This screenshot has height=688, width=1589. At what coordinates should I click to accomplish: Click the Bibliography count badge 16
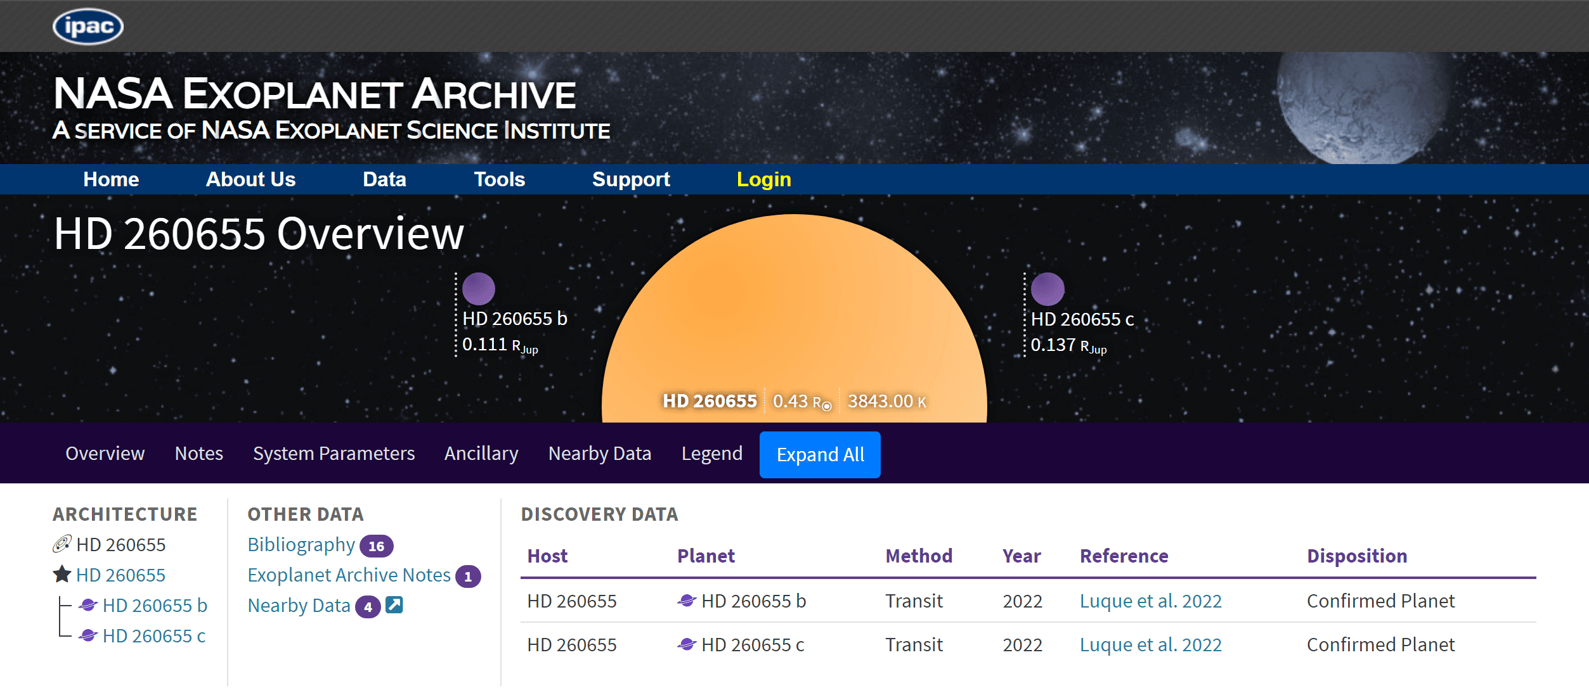(x=377, y=545)
